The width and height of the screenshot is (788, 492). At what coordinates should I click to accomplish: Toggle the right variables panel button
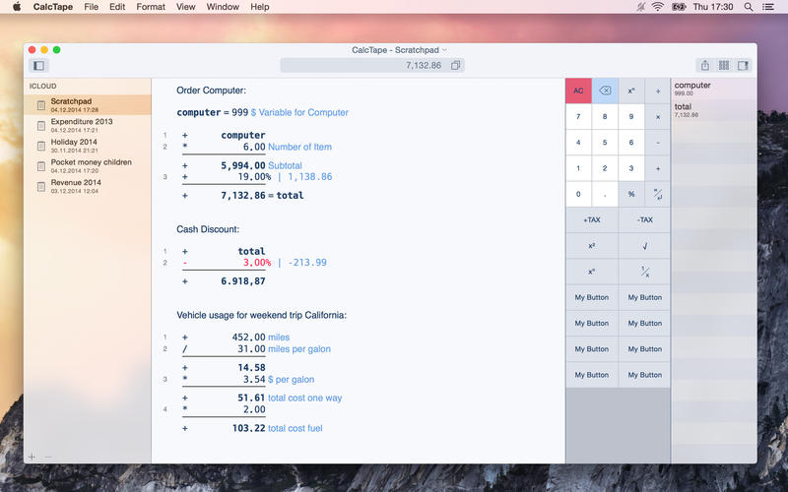click(744, 66)
